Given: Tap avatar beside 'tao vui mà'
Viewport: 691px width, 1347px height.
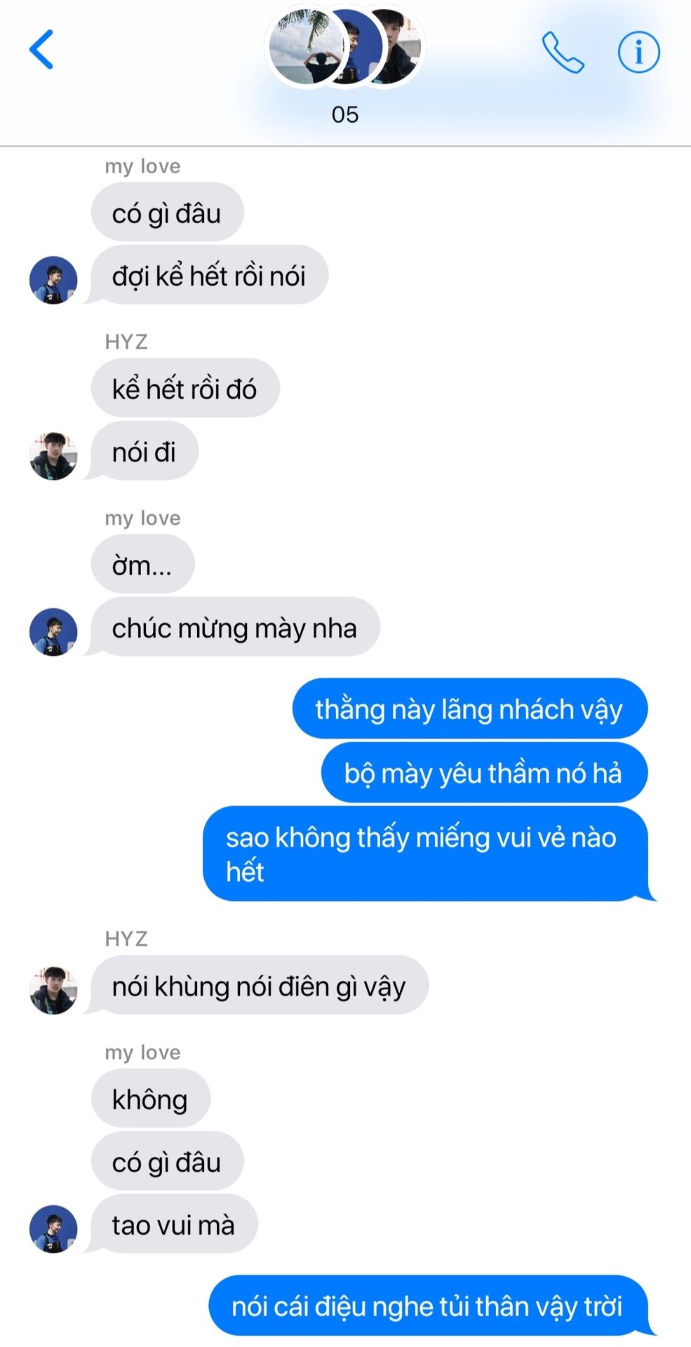Looking at the screenshot, I should click(53, 1229).
